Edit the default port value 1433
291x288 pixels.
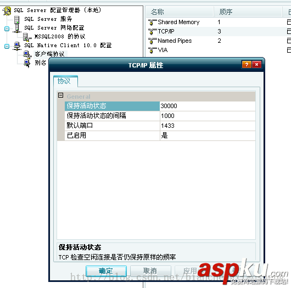pos(208,126)
